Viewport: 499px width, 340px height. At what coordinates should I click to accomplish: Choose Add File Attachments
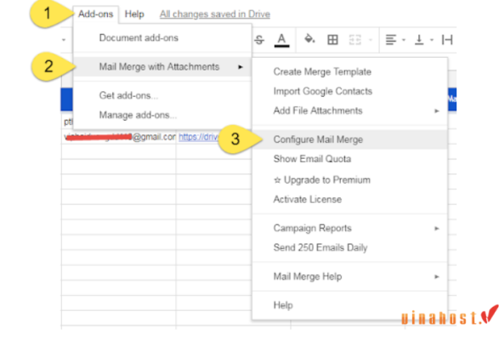tap(350, 110)
